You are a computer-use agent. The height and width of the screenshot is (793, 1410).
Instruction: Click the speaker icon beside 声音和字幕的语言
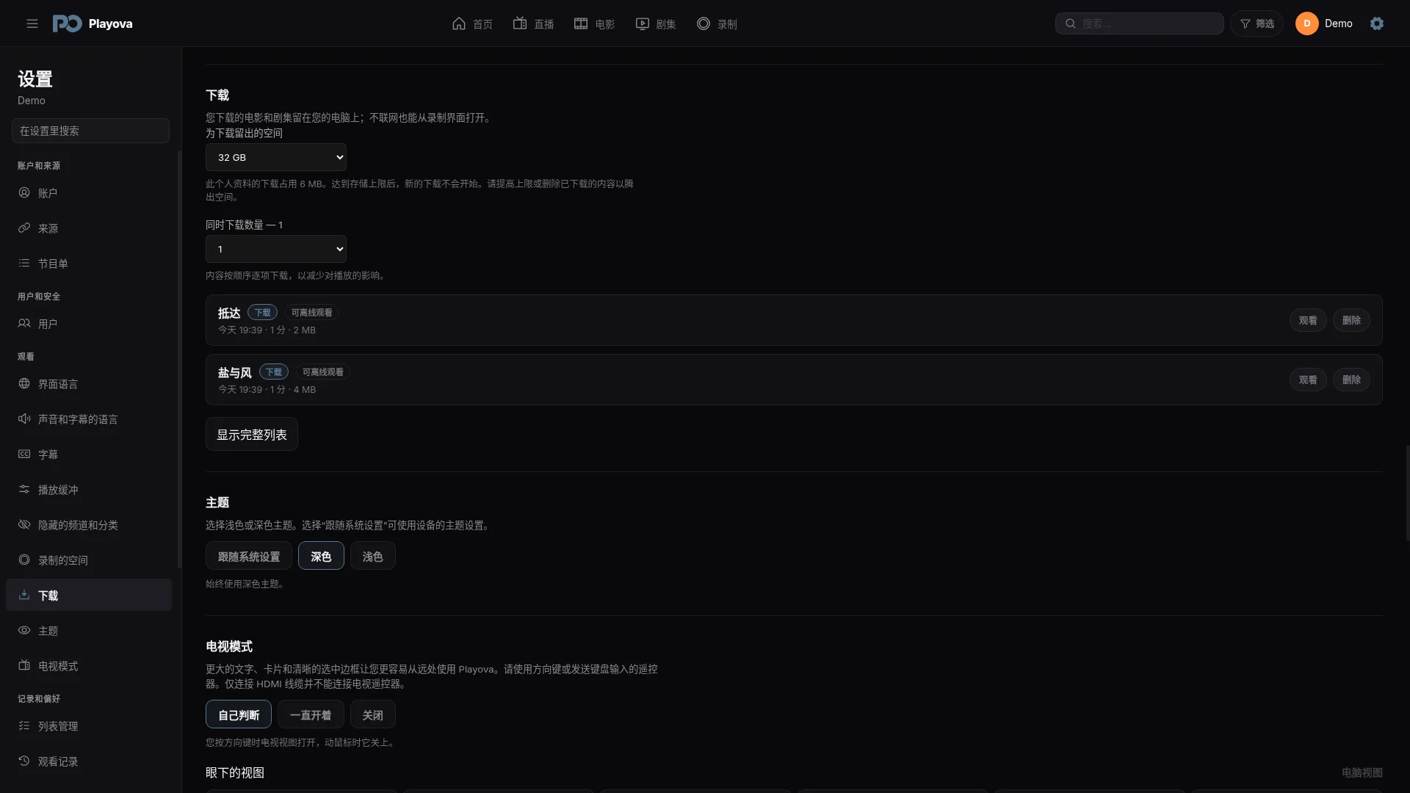click(x=24, y=419)
